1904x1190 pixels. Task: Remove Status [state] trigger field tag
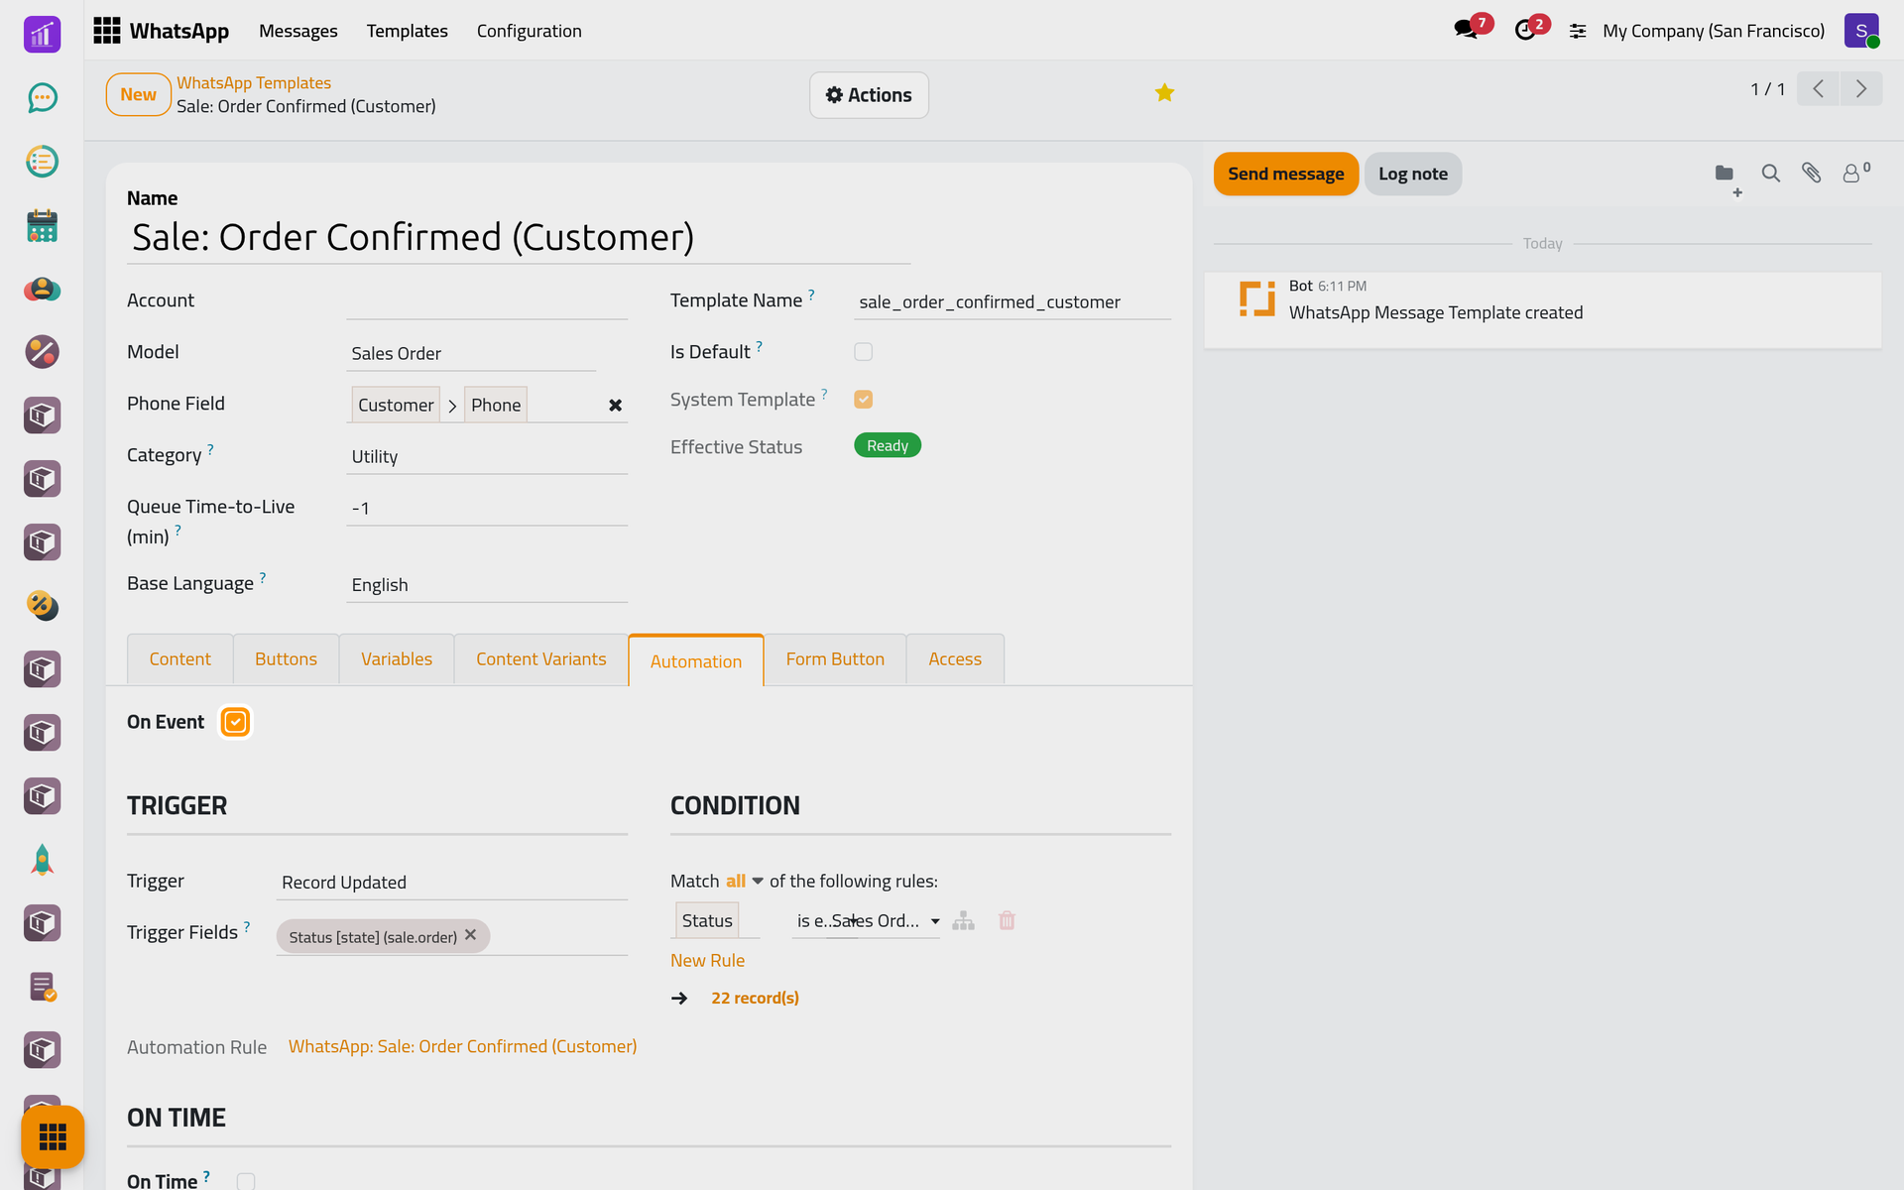471,935
